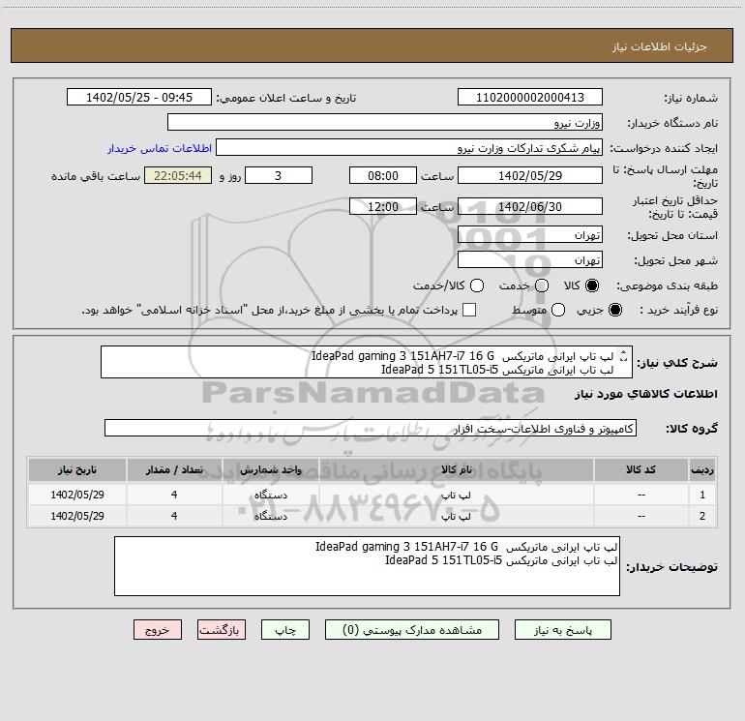Click the delivery city تهران field

click(530, 260)
